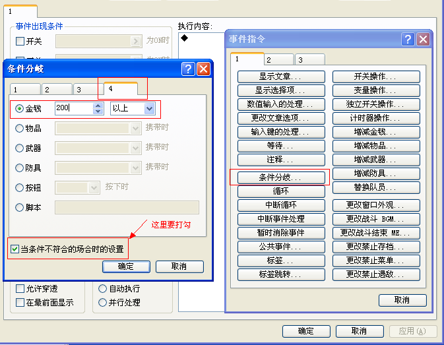Screen dimensions: 444x345
Task: Choose 显示选择项 command
Action: (281, 90)
